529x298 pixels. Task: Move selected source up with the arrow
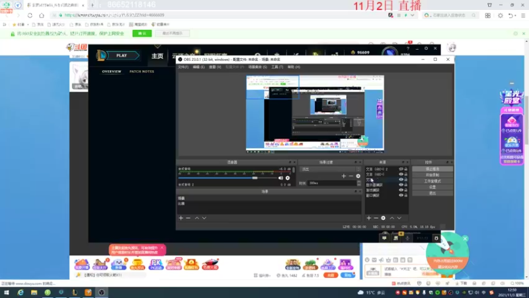click(392, 219)
